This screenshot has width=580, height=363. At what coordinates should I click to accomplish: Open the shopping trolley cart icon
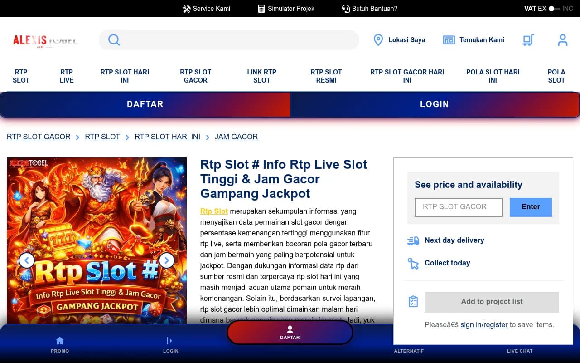tap(528, 40)
